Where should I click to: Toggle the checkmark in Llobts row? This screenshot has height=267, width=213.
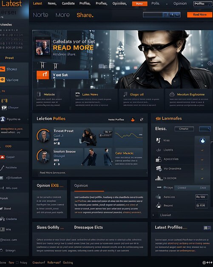(202, 150)
